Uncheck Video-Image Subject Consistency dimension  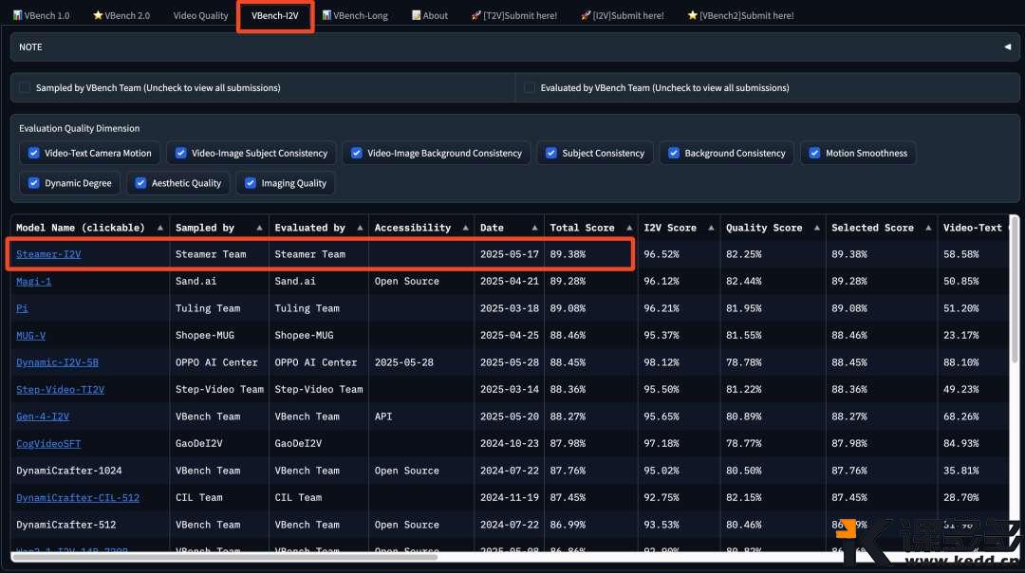pos(180,153)
